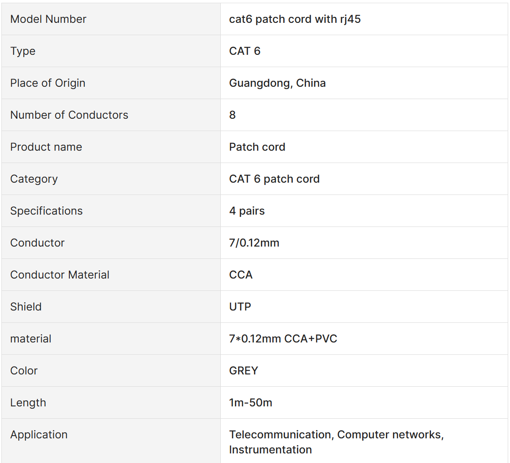This screenshot has width=510, height=463.
Task: Click the 'Product name' label
Action: (46, 147)
